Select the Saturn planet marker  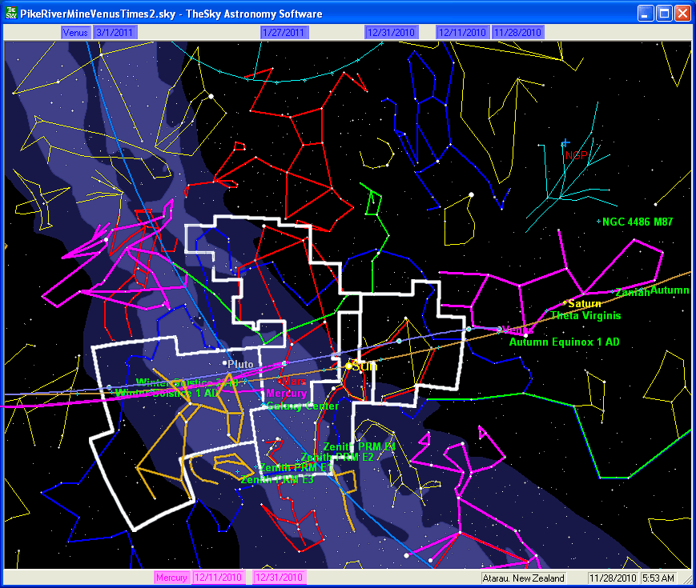pos(565,303)
